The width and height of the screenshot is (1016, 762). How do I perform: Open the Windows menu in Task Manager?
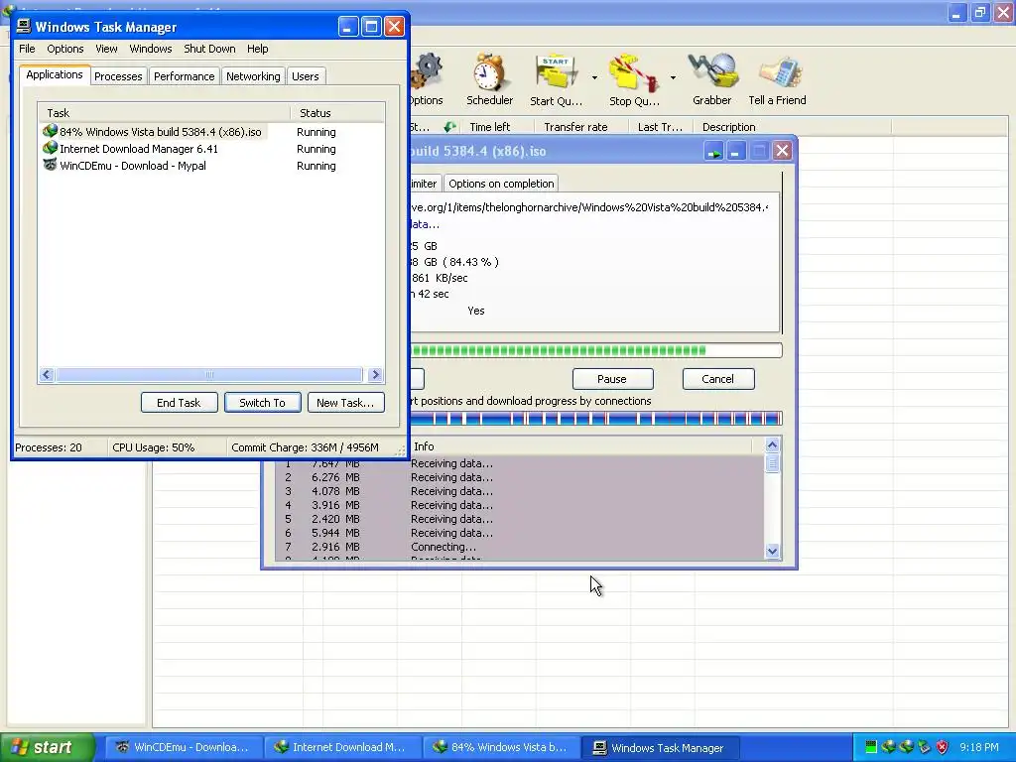pos(151,49)
